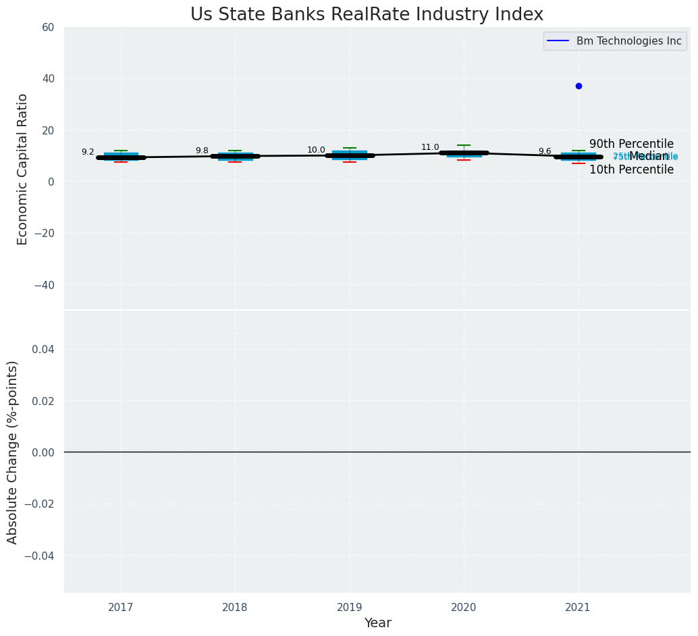The image size is (698, 636).
Task: Click the 60 y-axis tick label
Action: pyautogui.click(x=49, y=28)
